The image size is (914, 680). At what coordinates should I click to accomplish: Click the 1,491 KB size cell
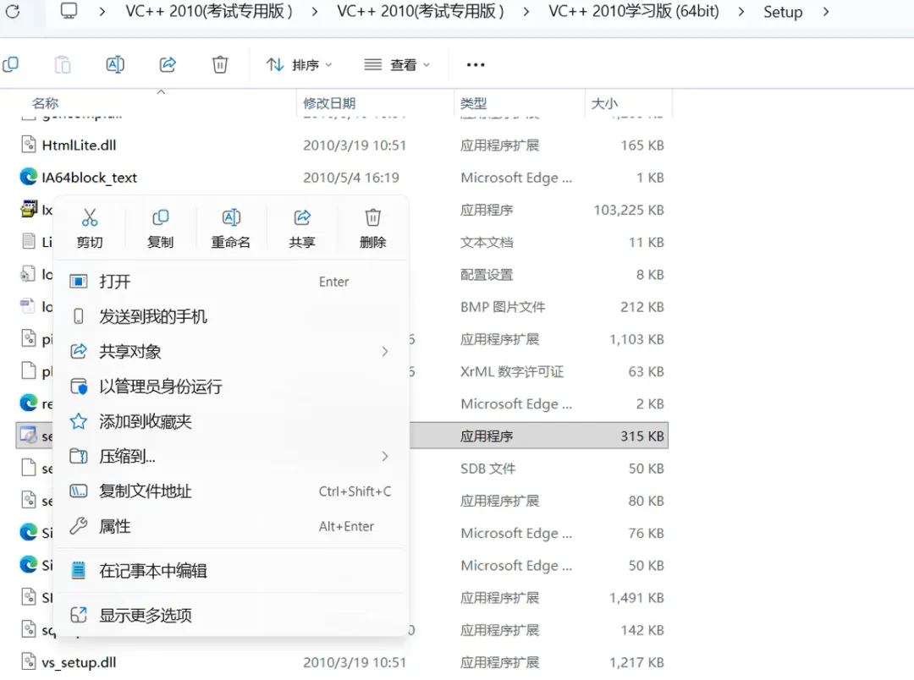click(x=636, y=598)
